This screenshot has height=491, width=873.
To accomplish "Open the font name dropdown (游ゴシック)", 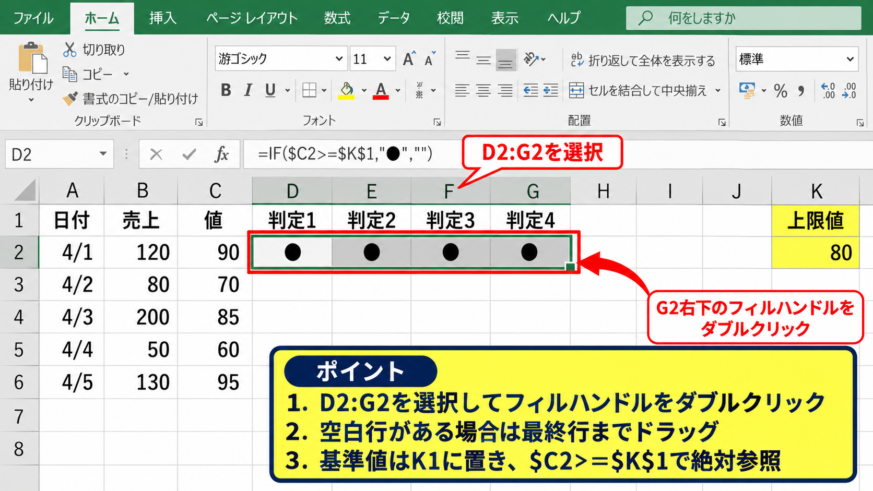I will pos(339,58).
